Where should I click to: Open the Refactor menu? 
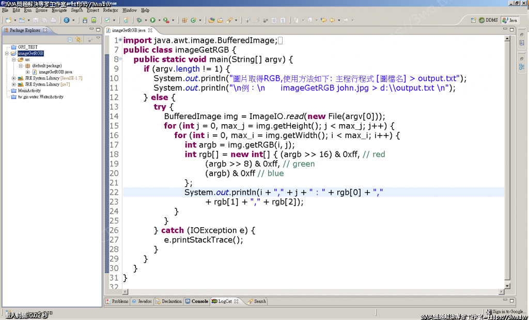point(110,10)
